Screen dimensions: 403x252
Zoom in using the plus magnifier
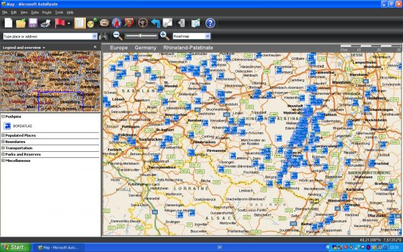pos(165,36)
